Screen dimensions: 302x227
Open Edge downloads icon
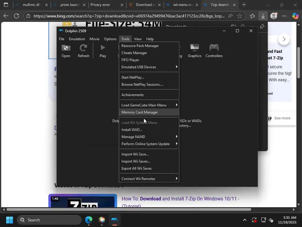click(x=263, y=16)
